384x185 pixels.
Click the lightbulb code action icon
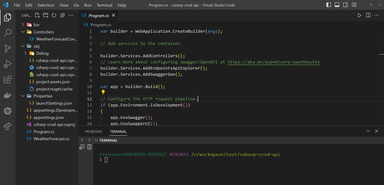click(x=103, y=92)
